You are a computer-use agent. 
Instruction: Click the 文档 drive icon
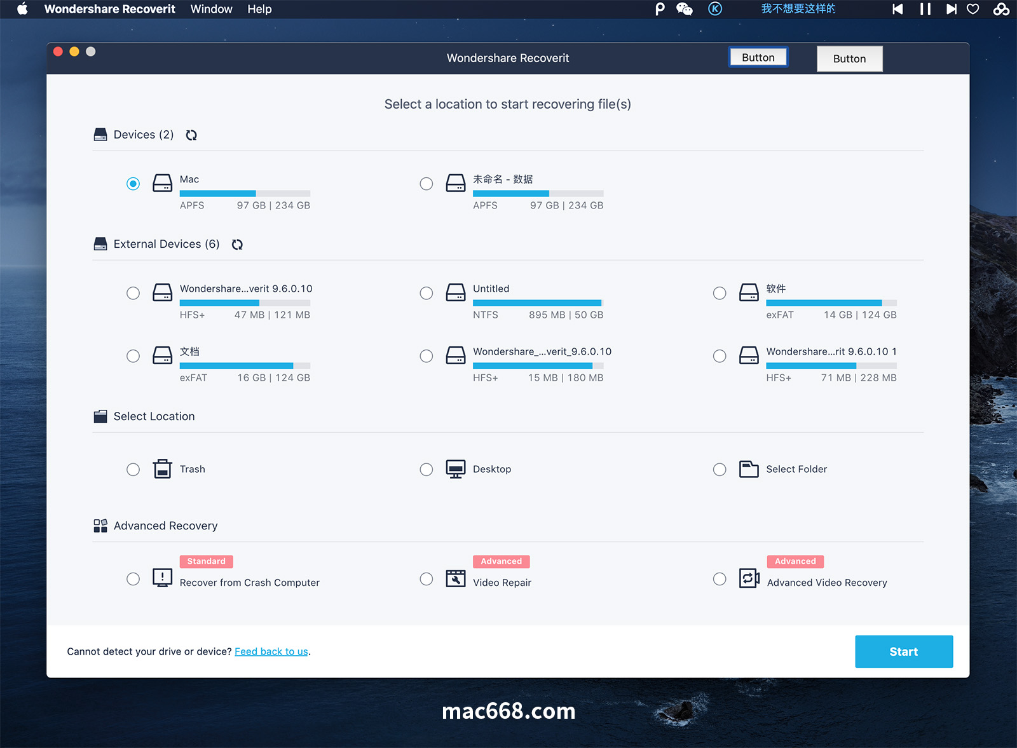163,356
